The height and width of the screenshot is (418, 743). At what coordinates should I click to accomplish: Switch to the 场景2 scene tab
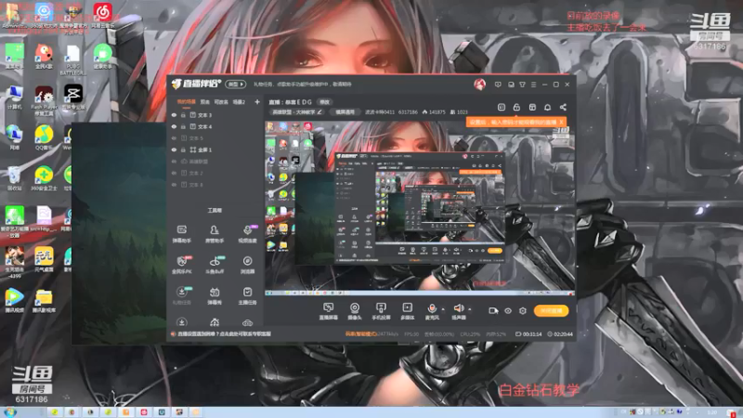(x=239, y=102)
